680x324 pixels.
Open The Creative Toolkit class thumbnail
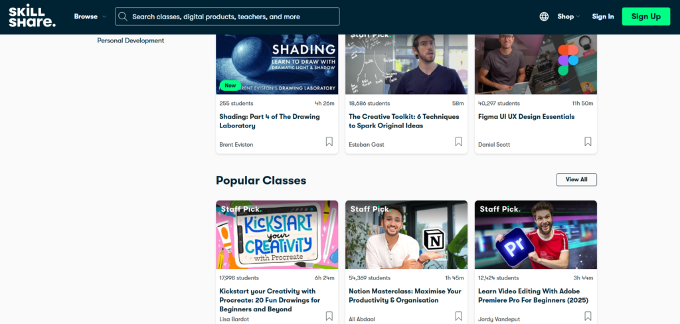coord(406,64)
